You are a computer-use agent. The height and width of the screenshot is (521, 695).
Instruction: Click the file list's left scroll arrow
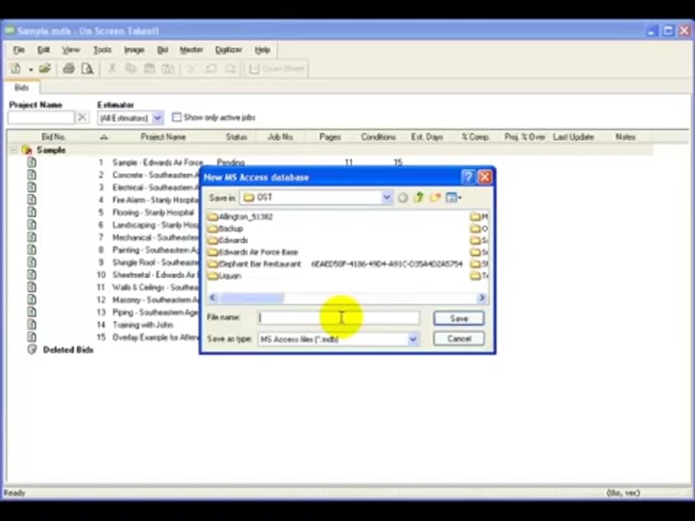tap(213, 299)
